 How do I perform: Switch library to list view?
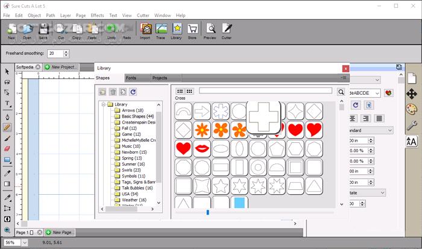tap(180, 91)
